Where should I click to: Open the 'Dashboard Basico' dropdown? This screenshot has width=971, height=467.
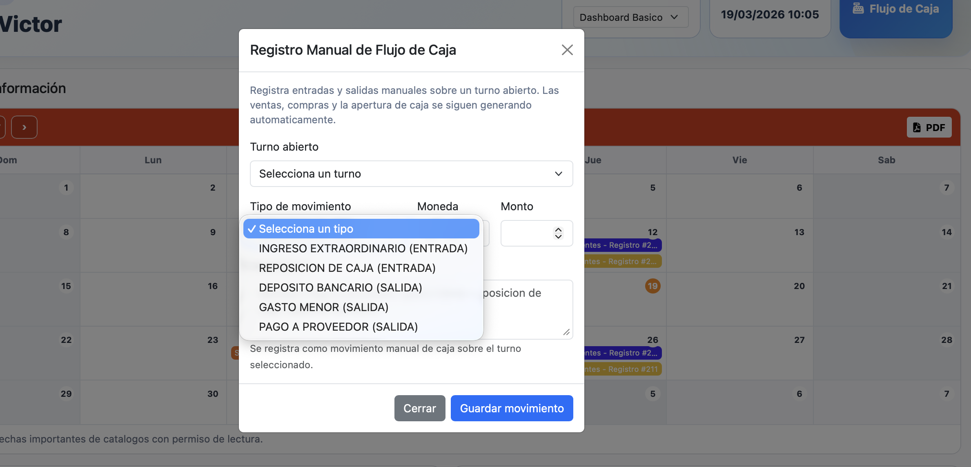[x=630, y=17]
